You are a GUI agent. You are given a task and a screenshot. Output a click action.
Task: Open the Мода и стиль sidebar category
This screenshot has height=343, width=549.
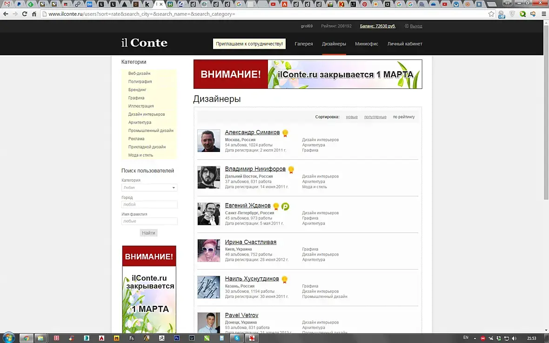[141, 155]
